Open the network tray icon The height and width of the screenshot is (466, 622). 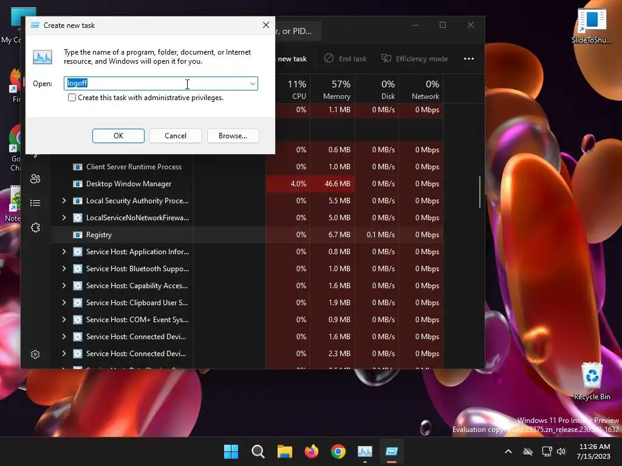pyautogui.click(x=547, y=451)
